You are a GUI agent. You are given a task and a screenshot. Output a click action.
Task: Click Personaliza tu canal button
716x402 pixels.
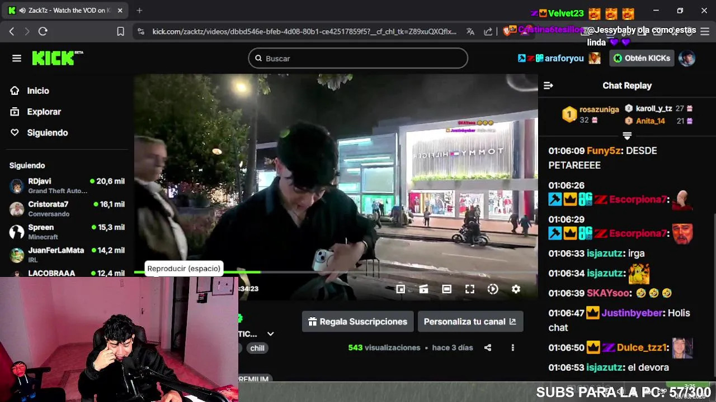[470, 322]
